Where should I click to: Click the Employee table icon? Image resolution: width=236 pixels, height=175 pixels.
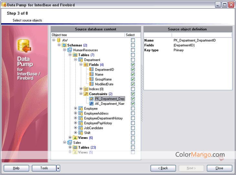click(x=80, y=108)
